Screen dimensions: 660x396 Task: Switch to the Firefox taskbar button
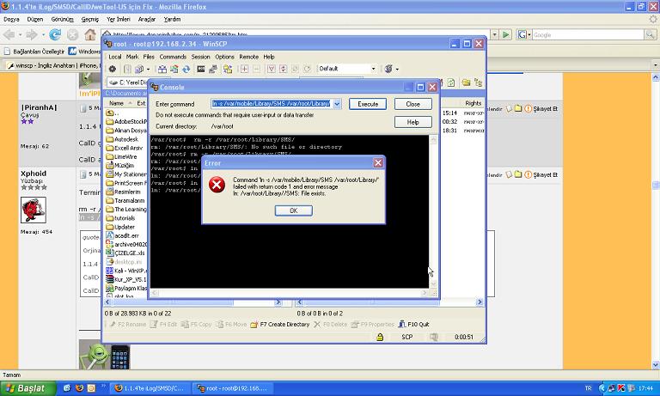tap(150, 388)
